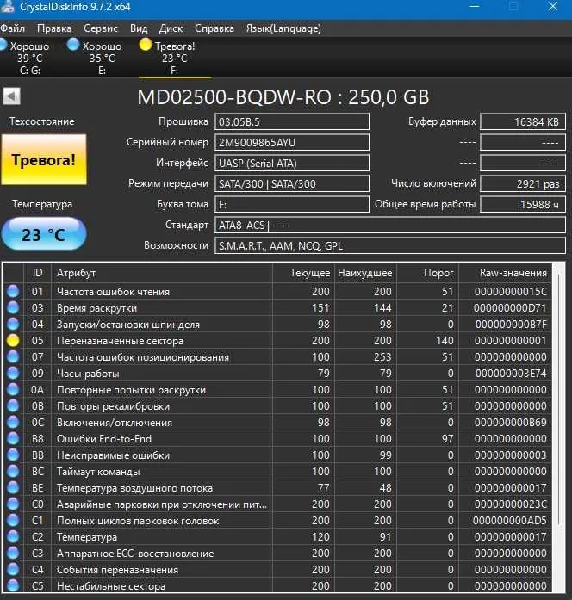Click the blue status icon for События переназначения

coord(13,569)
